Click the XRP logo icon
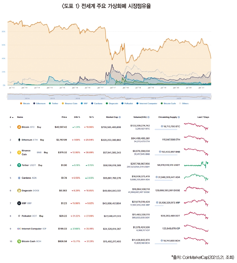 click(19, 203)
